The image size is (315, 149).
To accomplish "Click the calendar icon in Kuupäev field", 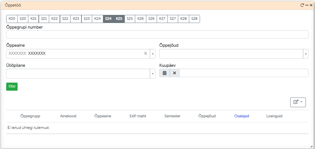I will point(165,73).
